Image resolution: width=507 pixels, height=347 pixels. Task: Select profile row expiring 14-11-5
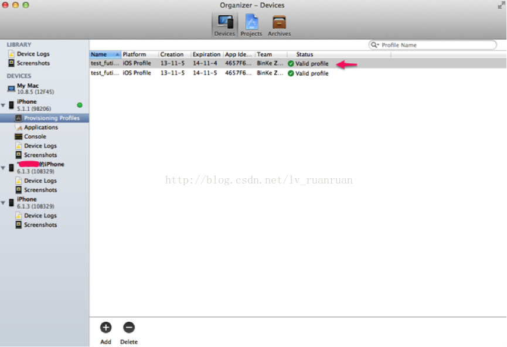coord(298,73)
